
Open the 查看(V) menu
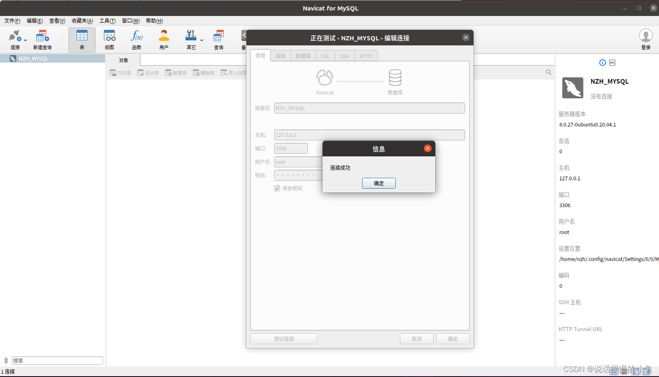57,21
